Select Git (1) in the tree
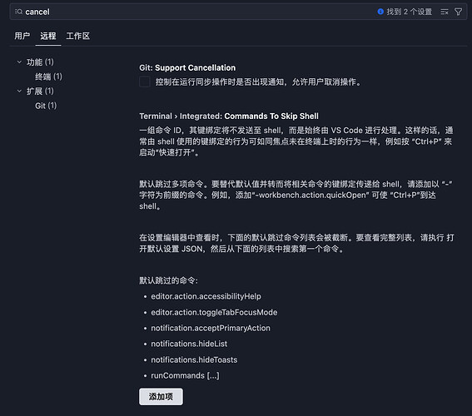 46,106
